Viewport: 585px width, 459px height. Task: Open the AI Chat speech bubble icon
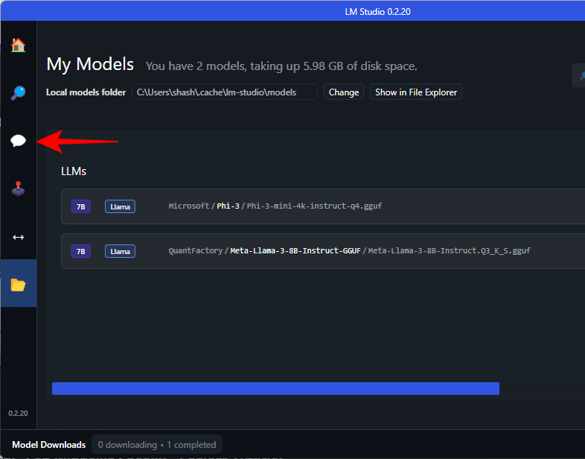[x=18, y=141]
